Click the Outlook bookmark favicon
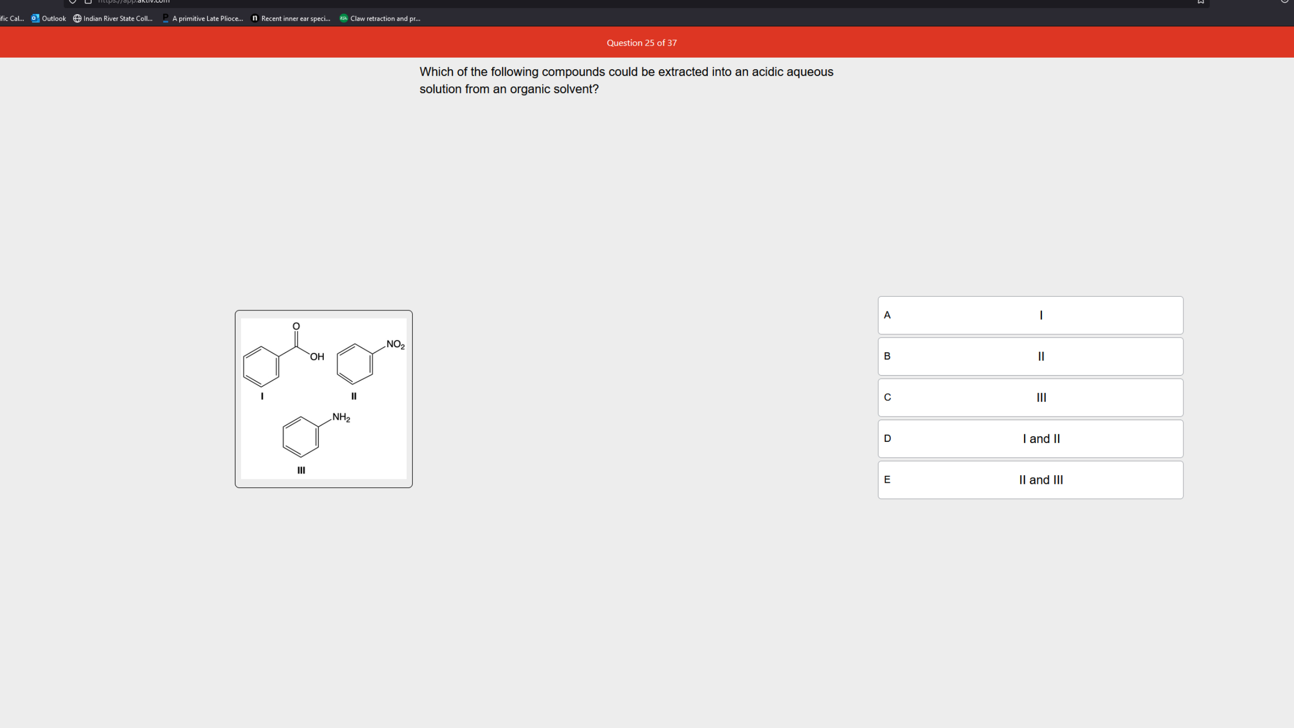The height and width of the screenshot is (728, 1294). [x=34, y=18]
